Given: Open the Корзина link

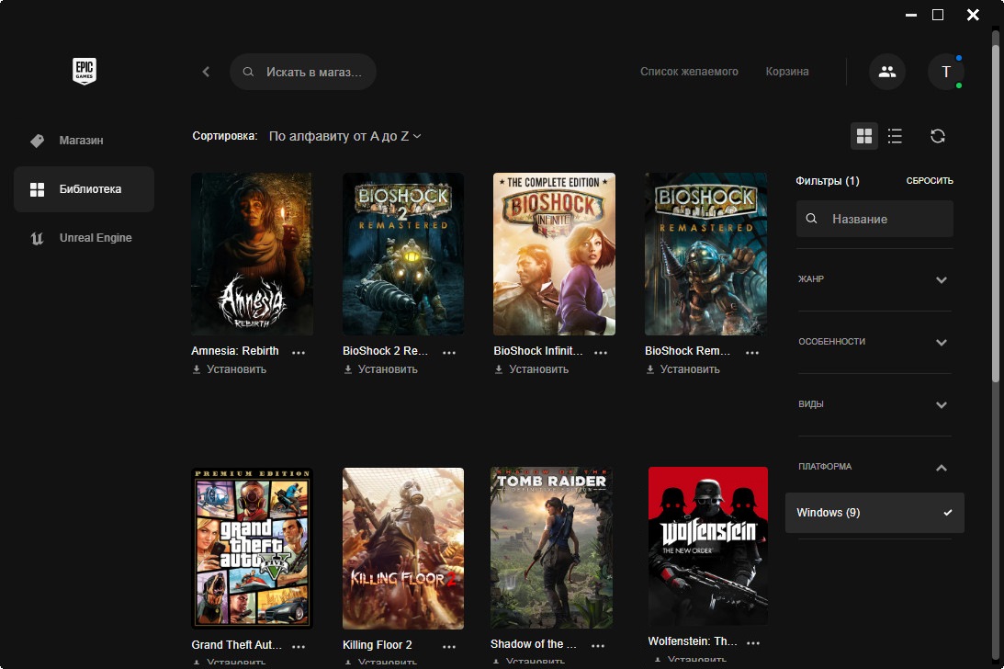Looking at the screenshot, I should [x=787, y=72].
